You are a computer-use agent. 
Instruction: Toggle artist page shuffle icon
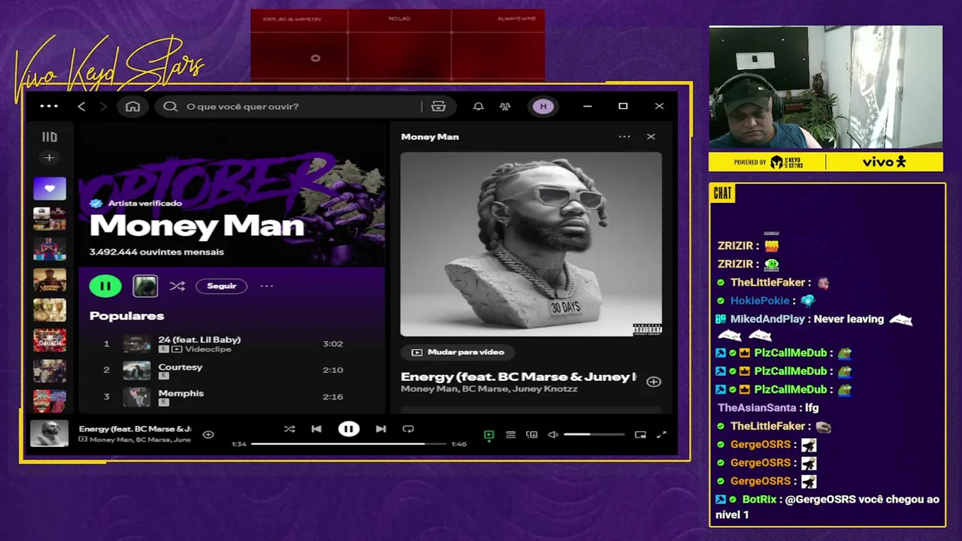[177, 286]
